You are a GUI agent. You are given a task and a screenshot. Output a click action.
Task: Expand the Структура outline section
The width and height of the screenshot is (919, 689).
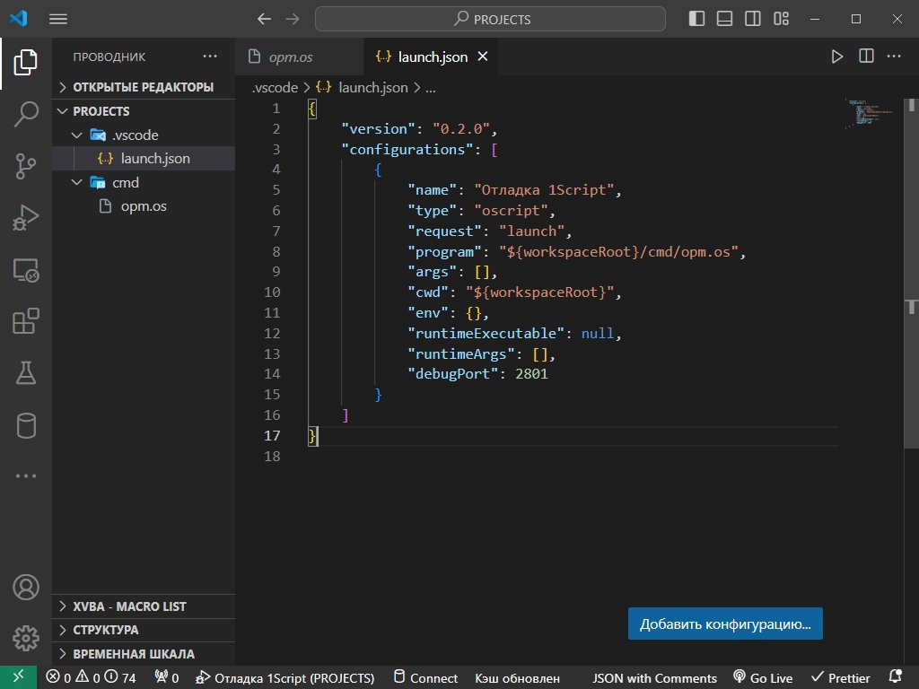pos(144,630)
